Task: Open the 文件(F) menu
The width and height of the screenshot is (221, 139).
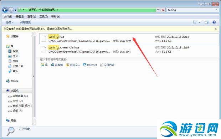Action: pyautogui.click(x=8, y=17)
